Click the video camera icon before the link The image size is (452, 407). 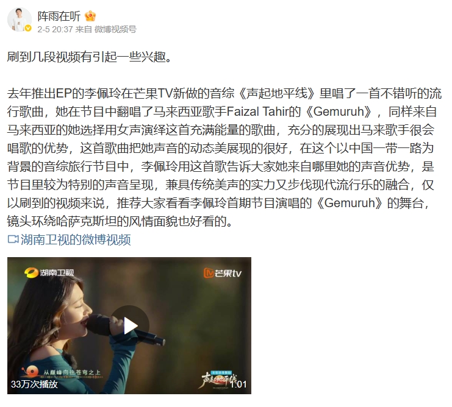click(13, 239)
